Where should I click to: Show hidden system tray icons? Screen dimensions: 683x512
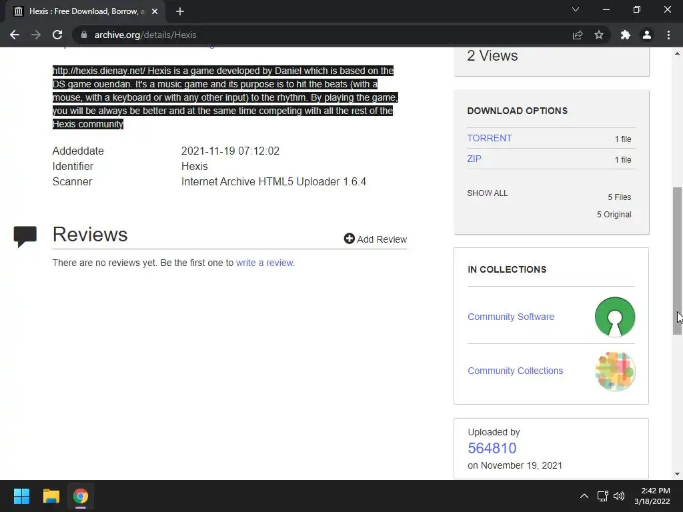point(584,496)
